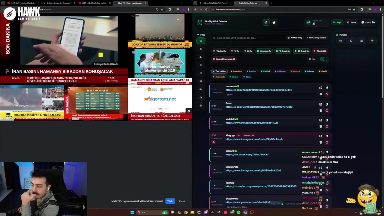Click the Yenile refresh button
Screen dimensions: 384x216
tap(352, 22)
